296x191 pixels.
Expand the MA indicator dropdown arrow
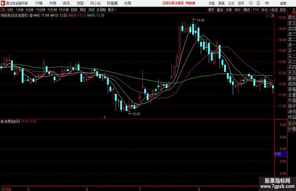31,16
